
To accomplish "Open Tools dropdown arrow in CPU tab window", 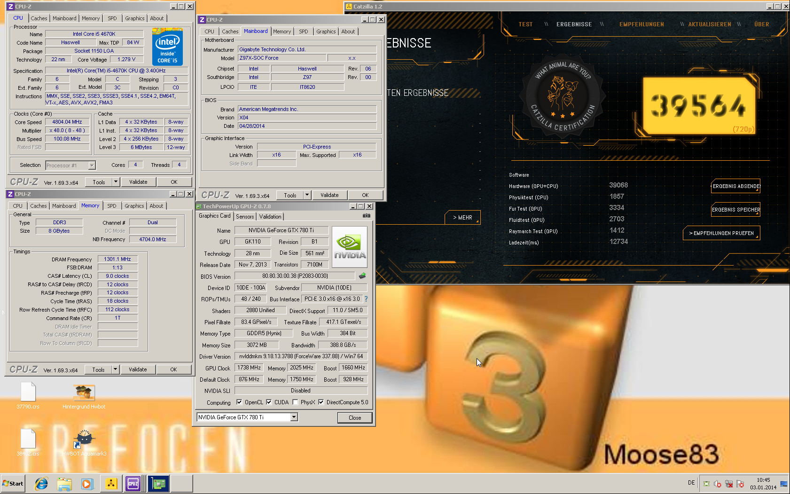I will tap(116, 182).
